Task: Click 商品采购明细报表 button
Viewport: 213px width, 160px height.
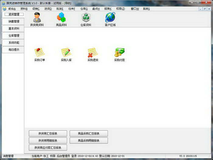Action: [x=89, y=141]
